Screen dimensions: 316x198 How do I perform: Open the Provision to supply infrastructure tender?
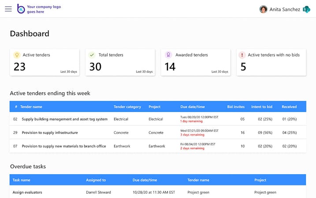(x=50, y=132)
